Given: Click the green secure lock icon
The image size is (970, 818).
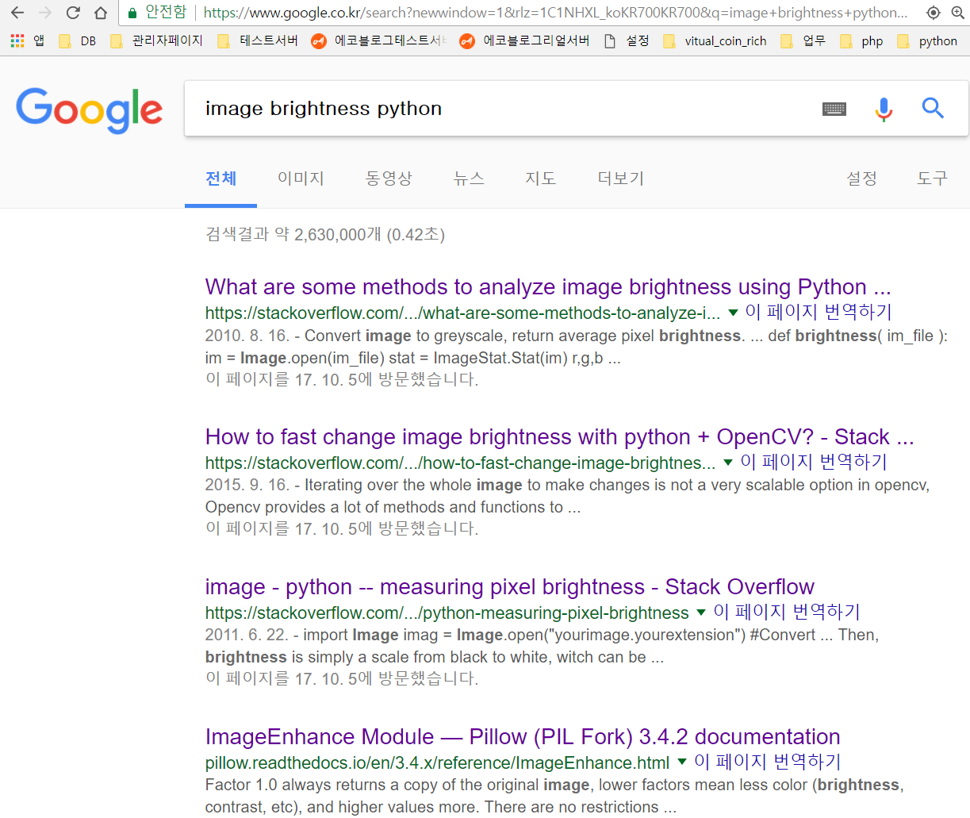Looking at the screenshot, I should tap(132, 13).
